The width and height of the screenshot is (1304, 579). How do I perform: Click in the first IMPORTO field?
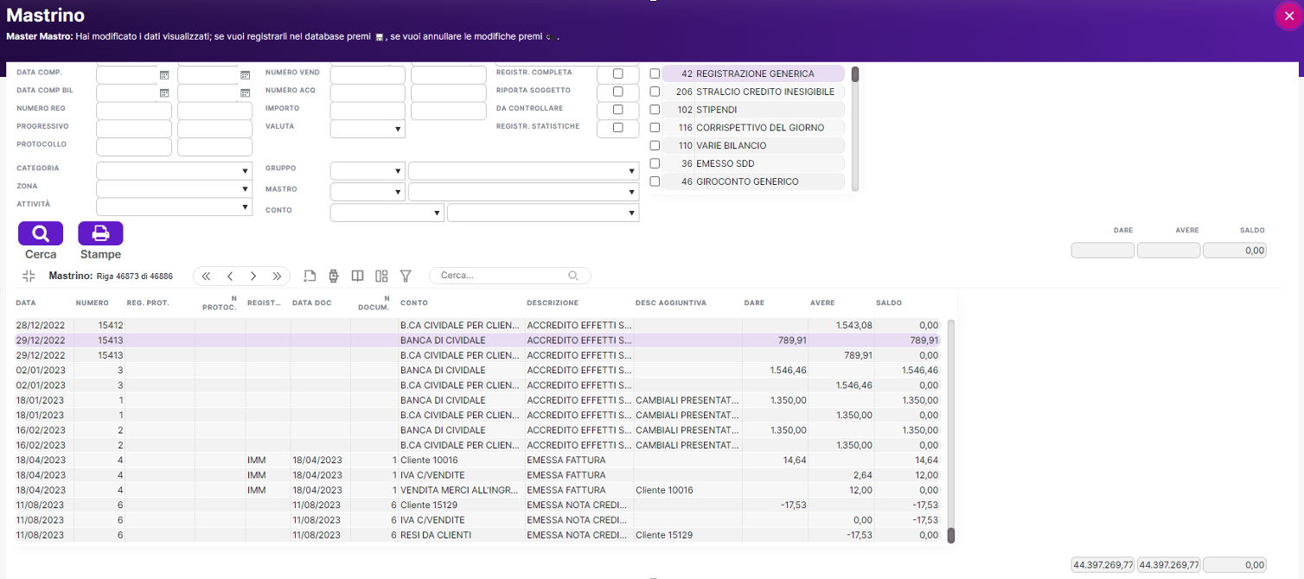click(x=368, y=111)
